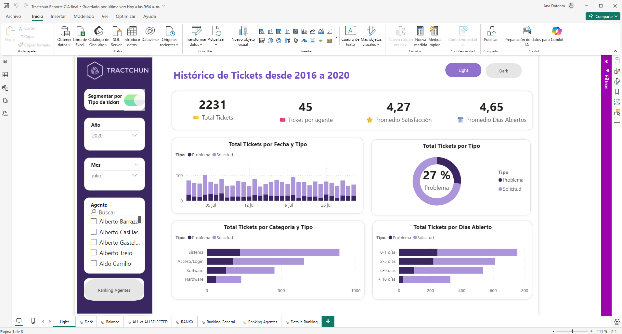This screenshot has width=622, height=334.
Task: Click the chevron beside the Mes title
Action: [x=136, y=164]
